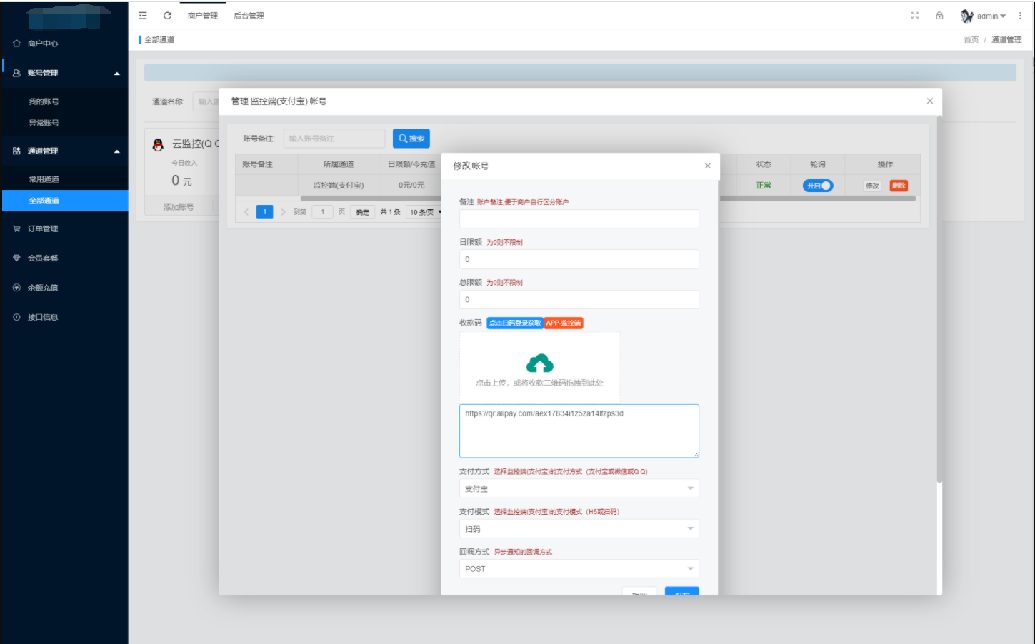Click the refresh icon in the top bar
The width and height of the screenshot is (1035, 644).
click(x=167, y=16)
